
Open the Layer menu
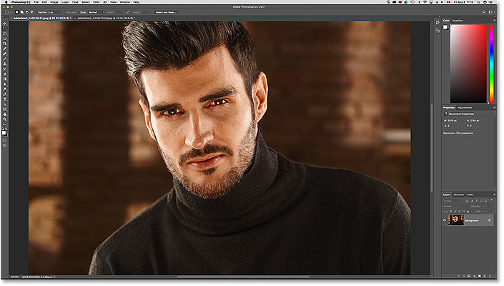pyautogui.click(x=65, y=2)
